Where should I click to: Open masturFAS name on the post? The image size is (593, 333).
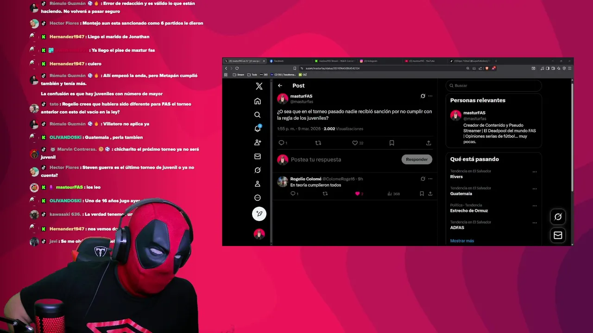coord(301,96)
